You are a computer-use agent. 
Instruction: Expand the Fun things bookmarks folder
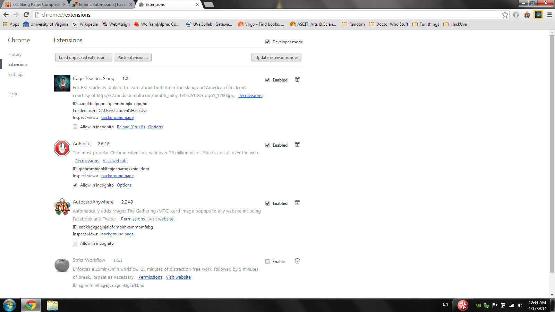[426, 24]
